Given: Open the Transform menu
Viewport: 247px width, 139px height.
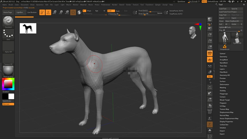Looking at the screenshot, I should pyautogui.click(x=149, y=5).
